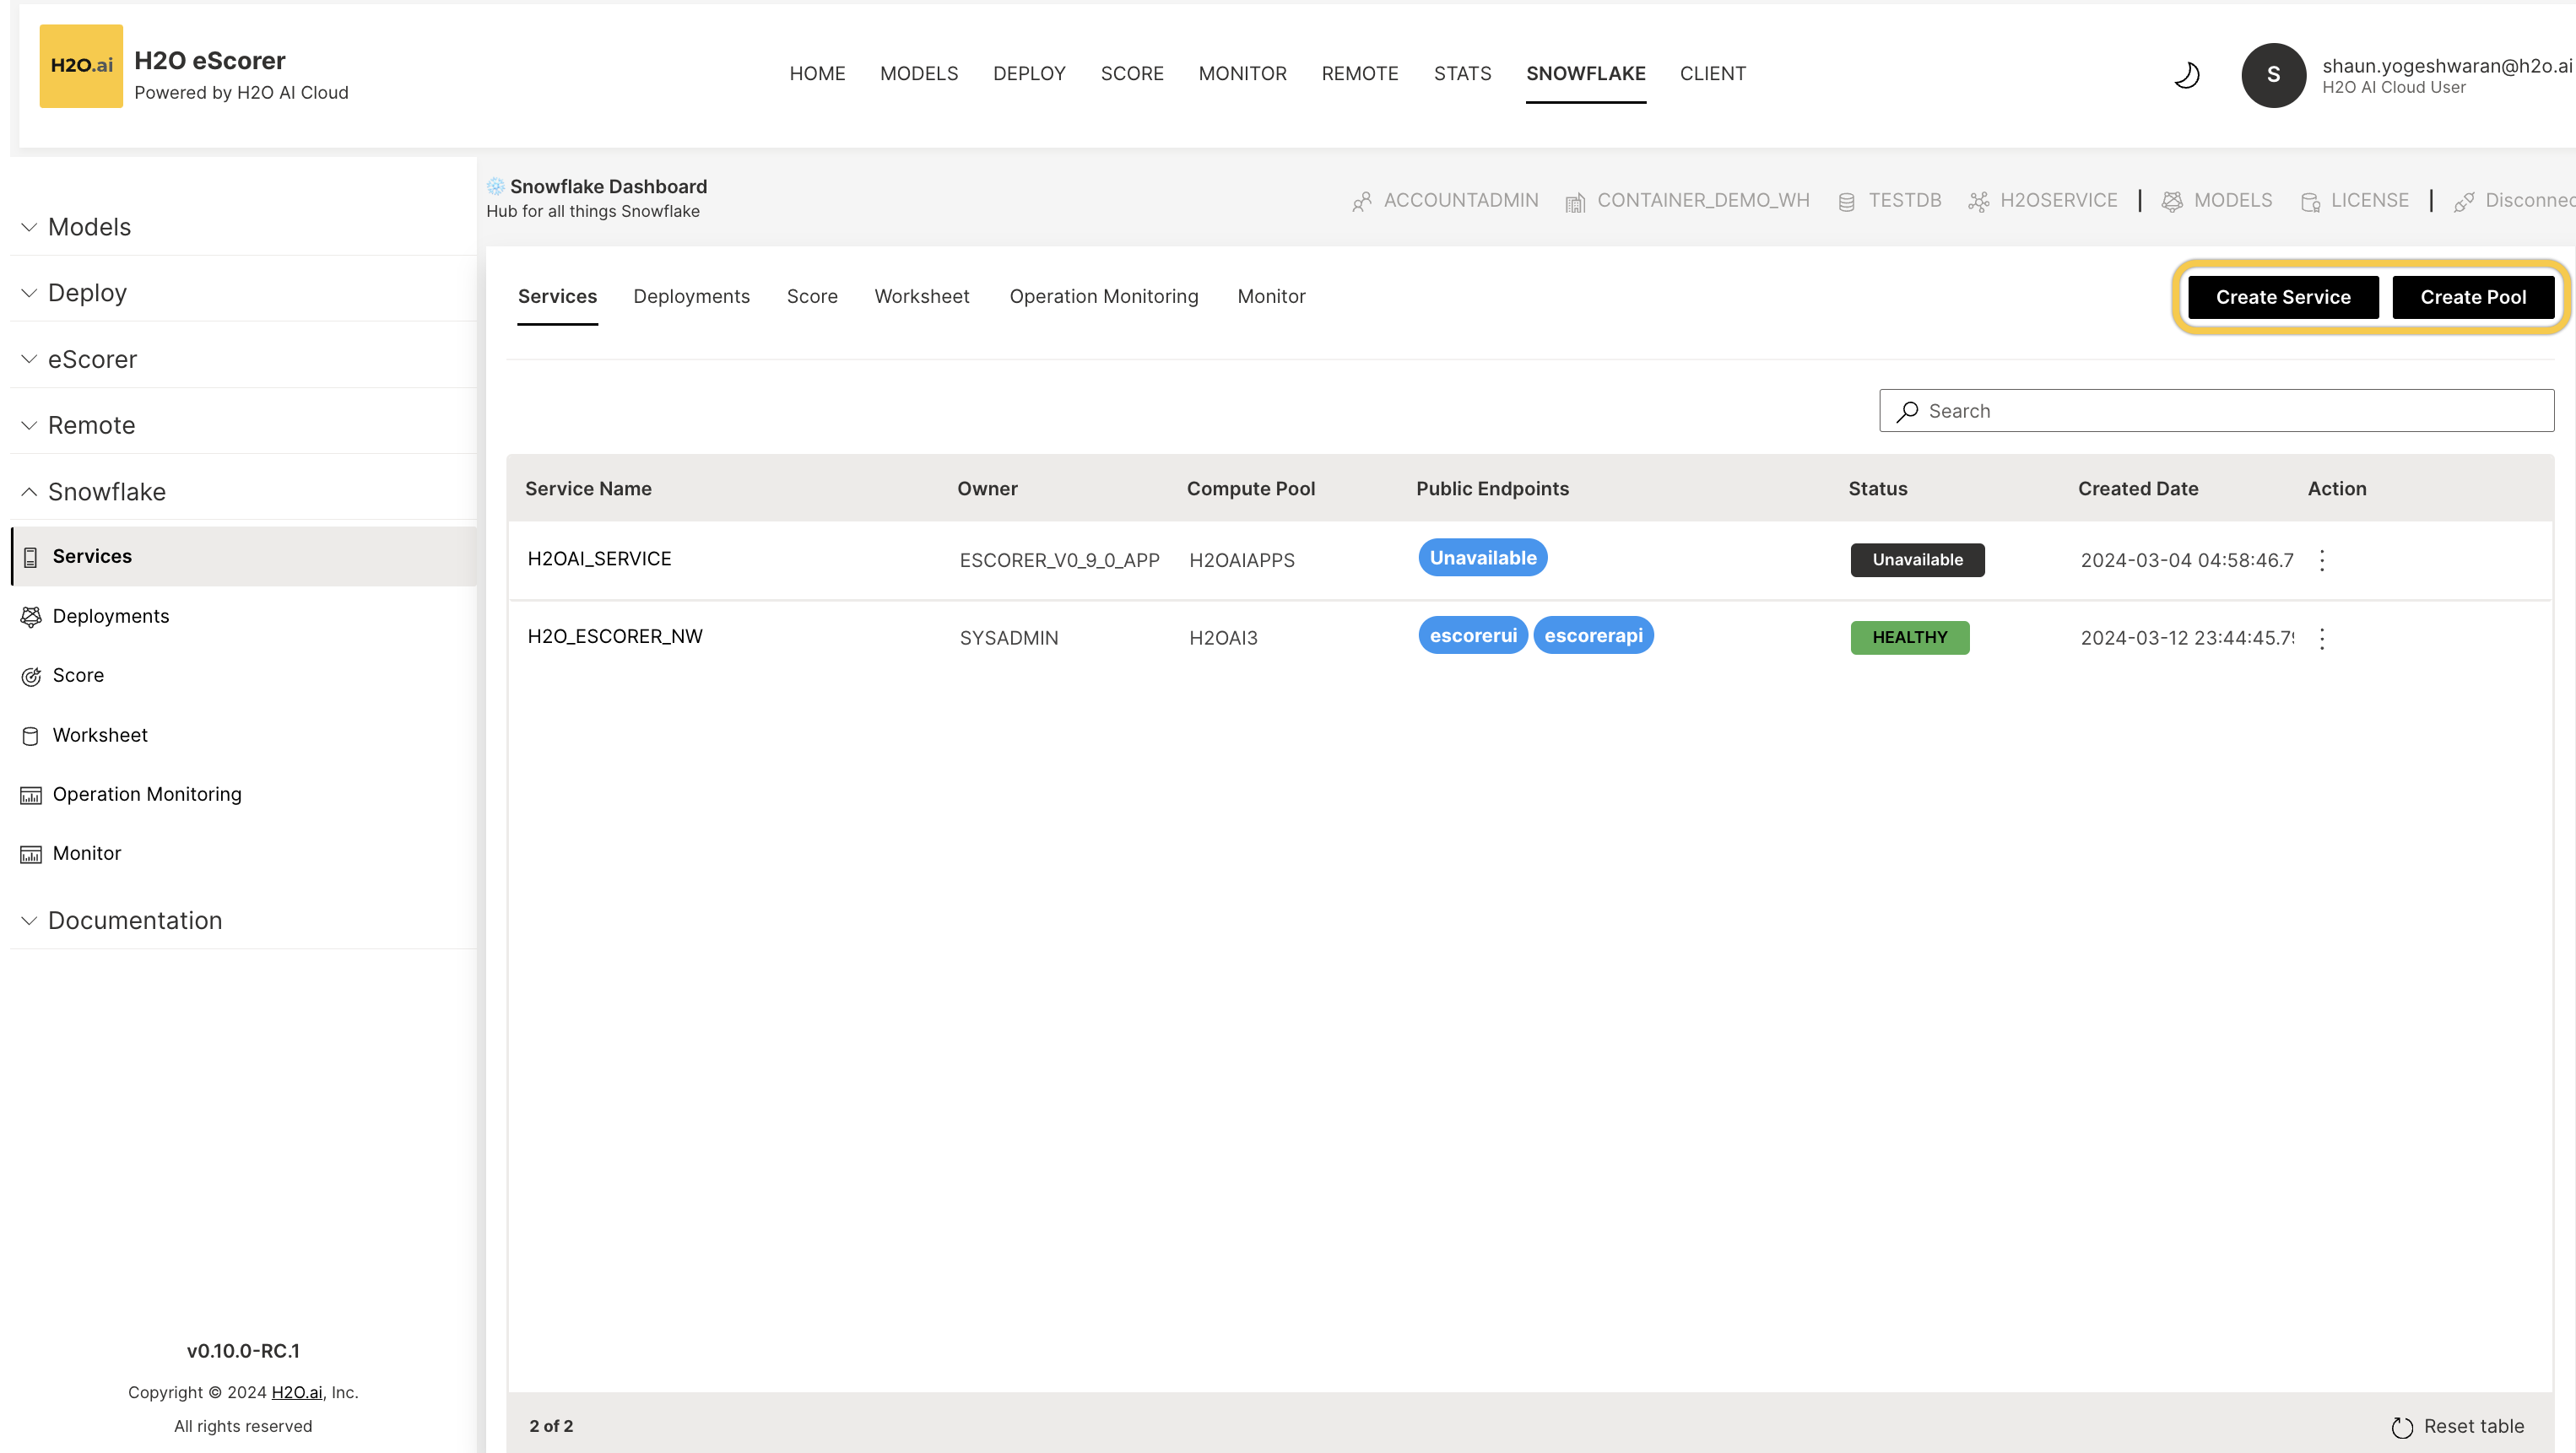Open the Score sidebar icon
The image size is (2576, 1453).
point(31,676)
